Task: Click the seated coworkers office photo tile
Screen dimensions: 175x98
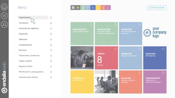Action: tap(106, 82)
